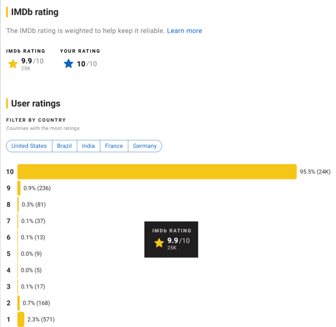Filter ratings by France
The width and height of the screenshot is (336, 327).
click(x=114, y=146)
